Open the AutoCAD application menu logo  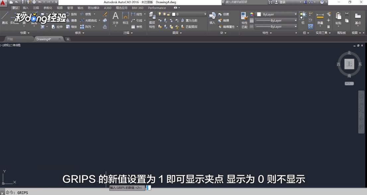3,3
